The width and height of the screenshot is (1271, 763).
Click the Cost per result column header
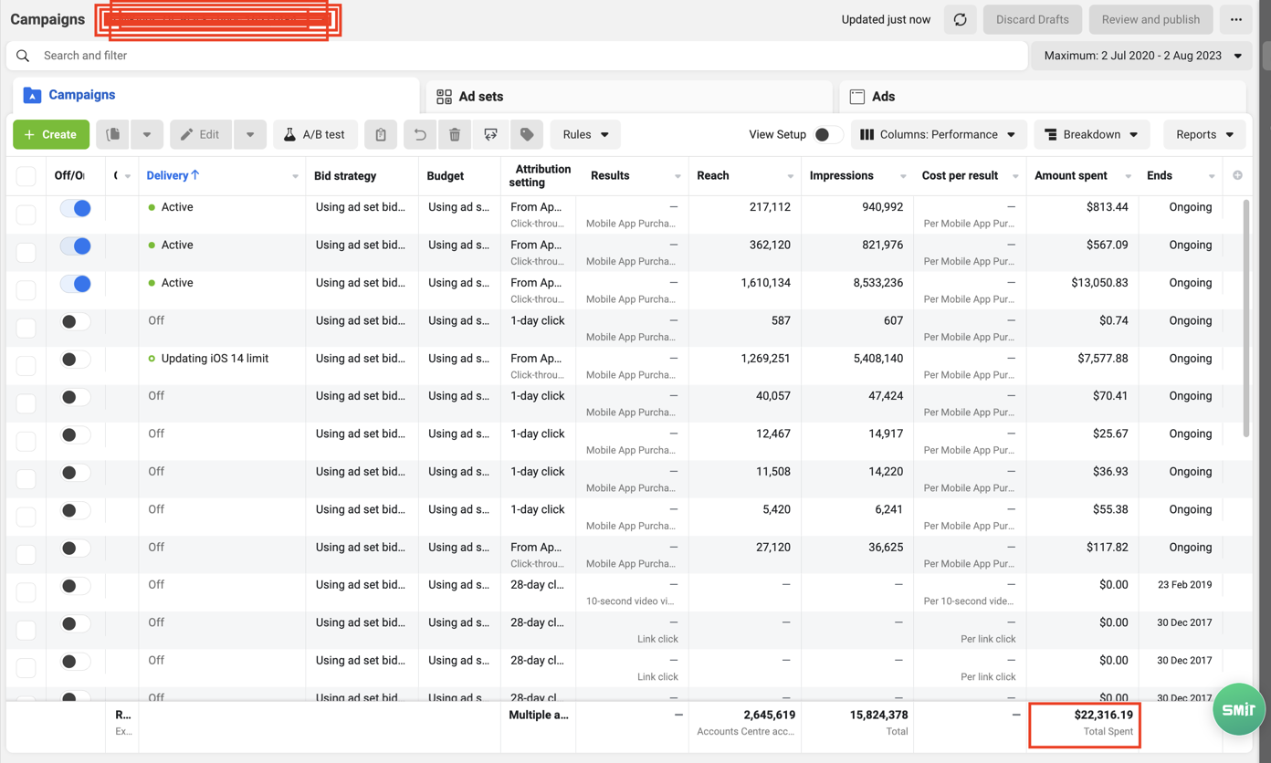[960, 175]
